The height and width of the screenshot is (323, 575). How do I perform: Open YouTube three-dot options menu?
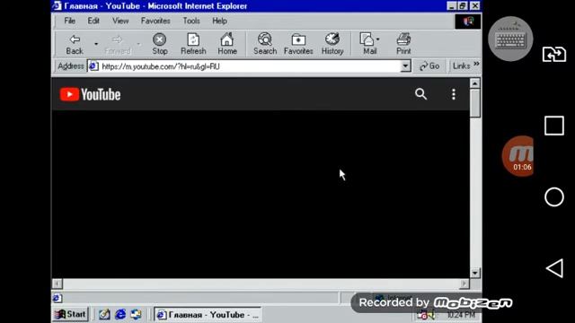tap(454, 94)
